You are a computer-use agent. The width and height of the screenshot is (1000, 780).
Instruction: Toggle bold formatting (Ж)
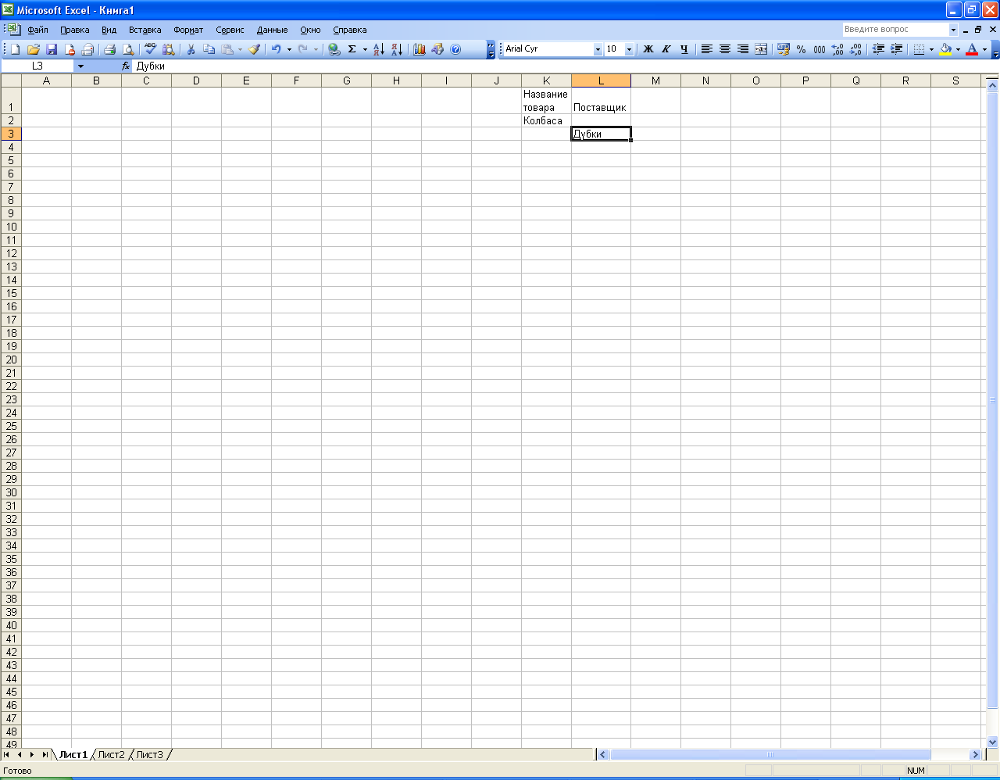(648, 49)
